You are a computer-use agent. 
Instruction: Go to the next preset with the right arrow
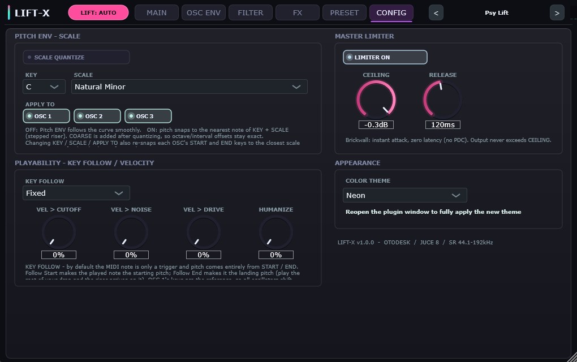pyautogui.click(x=557, y=13)
